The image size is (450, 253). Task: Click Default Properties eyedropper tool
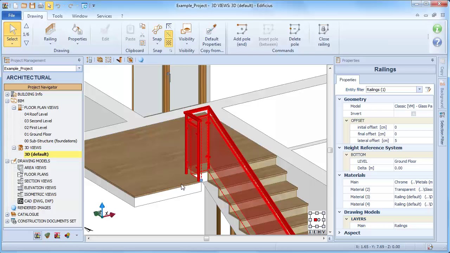212,35
